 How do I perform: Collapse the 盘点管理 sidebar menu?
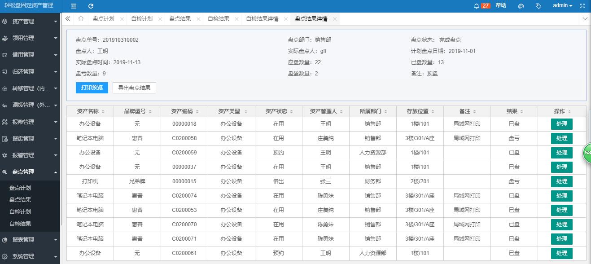click(30, 172)
